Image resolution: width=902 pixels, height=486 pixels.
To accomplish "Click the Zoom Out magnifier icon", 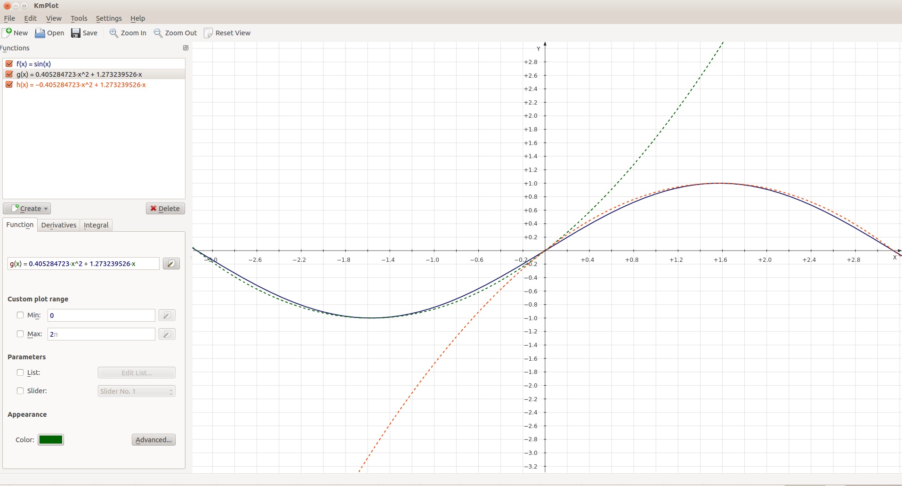I will click(x=158, y=33).
